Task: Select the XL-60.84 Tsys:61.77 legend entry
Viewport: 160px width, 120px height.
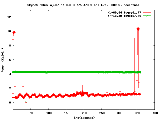Action: pos(124,12)
